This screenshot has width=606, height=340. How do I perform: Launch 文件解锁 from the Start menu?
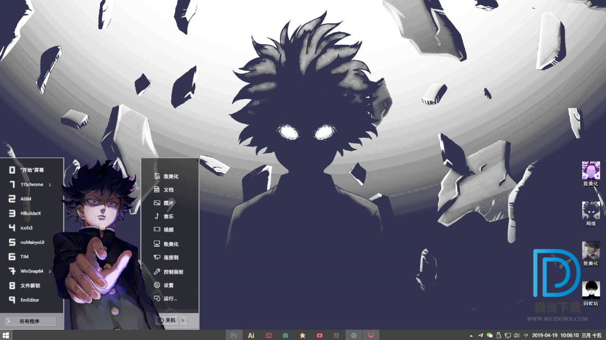pos(32,285)
